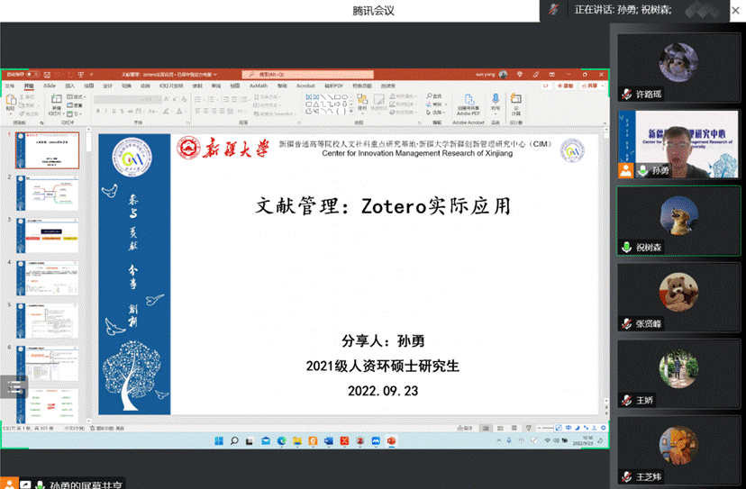Screen dimensions: 746x489
Task: Click the Windows Start button in shared taskbar
Action: point(219,441)
